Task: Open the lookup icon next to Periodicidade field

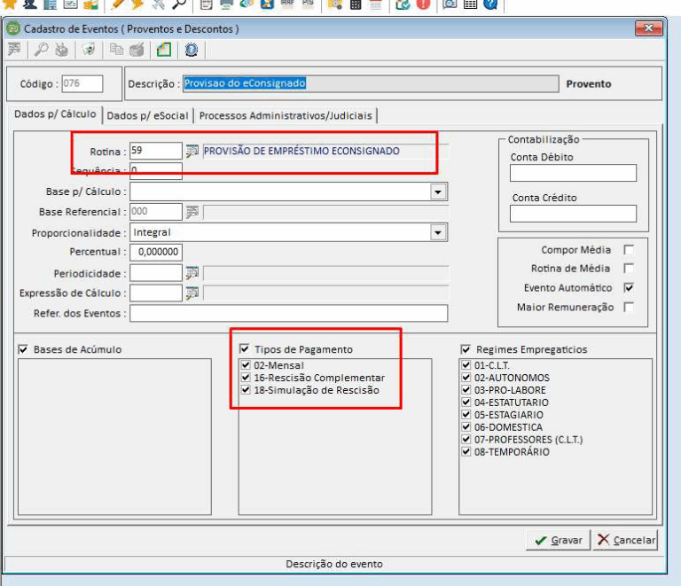Action: pyautogui.click(x=192, y=273)
